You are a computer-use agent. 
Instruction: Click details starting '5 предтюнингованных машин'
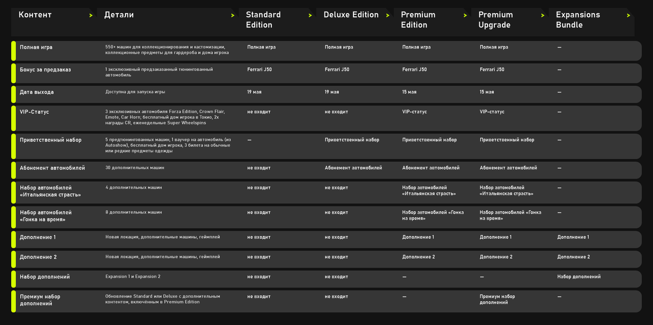[x=168, y=145]
